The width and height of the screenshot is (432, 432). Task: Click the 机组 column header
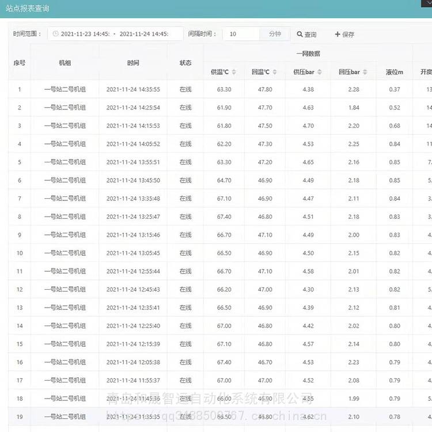point(65,62)
